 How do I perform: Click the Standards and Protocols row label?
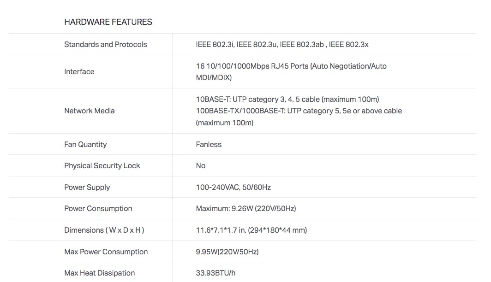coord(105,45)
